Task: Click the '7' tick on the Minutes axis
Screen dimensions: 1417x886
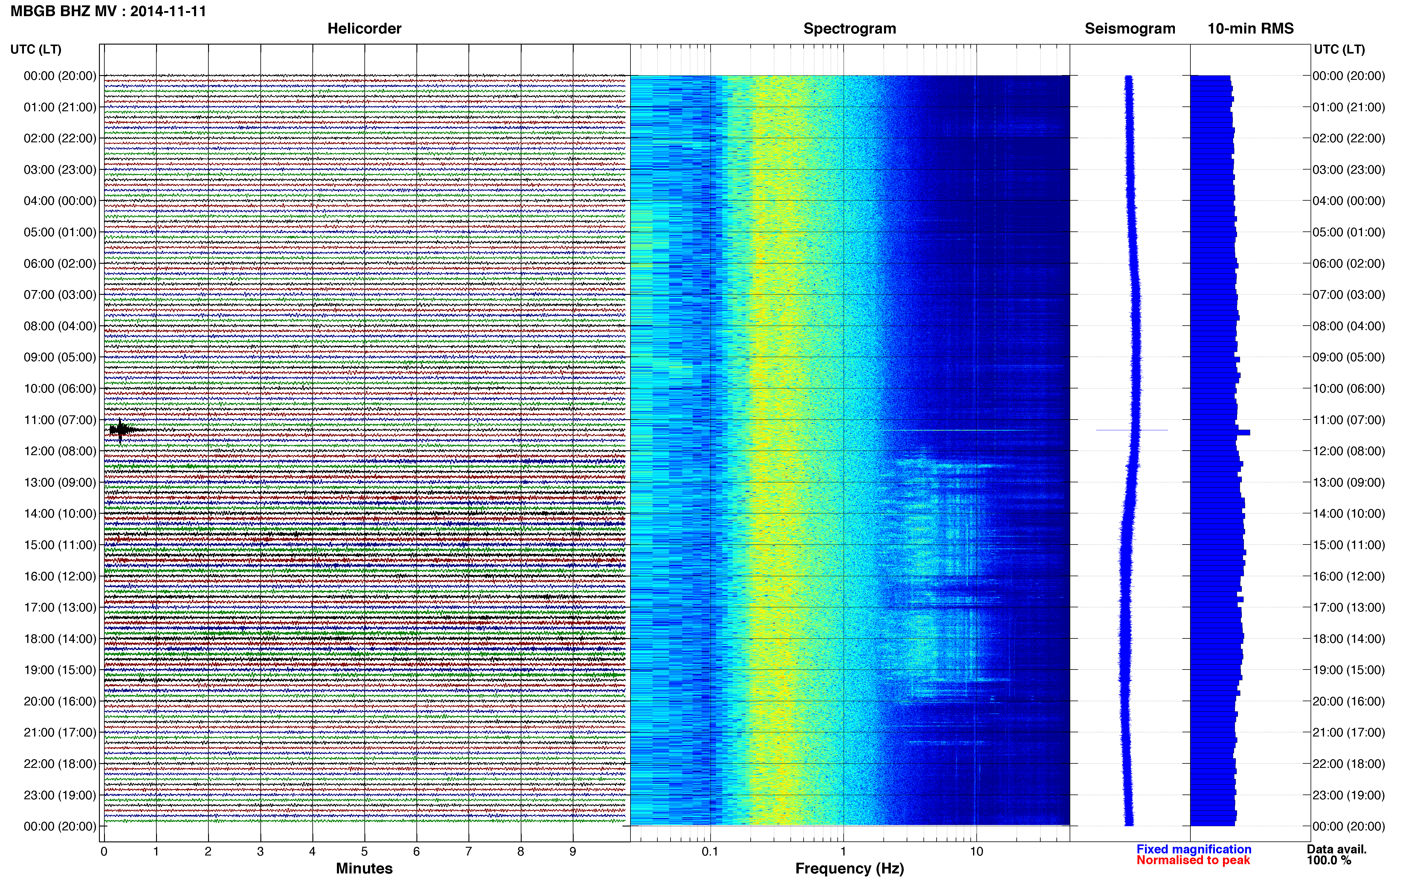Action: (x=469, y=851)
